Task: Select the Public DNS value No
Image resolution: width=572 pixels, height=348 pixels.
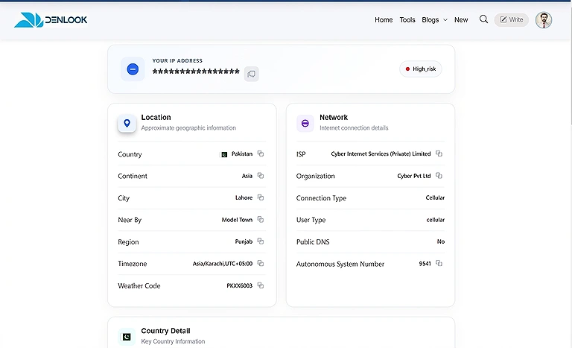Action: tap(441, 241)
